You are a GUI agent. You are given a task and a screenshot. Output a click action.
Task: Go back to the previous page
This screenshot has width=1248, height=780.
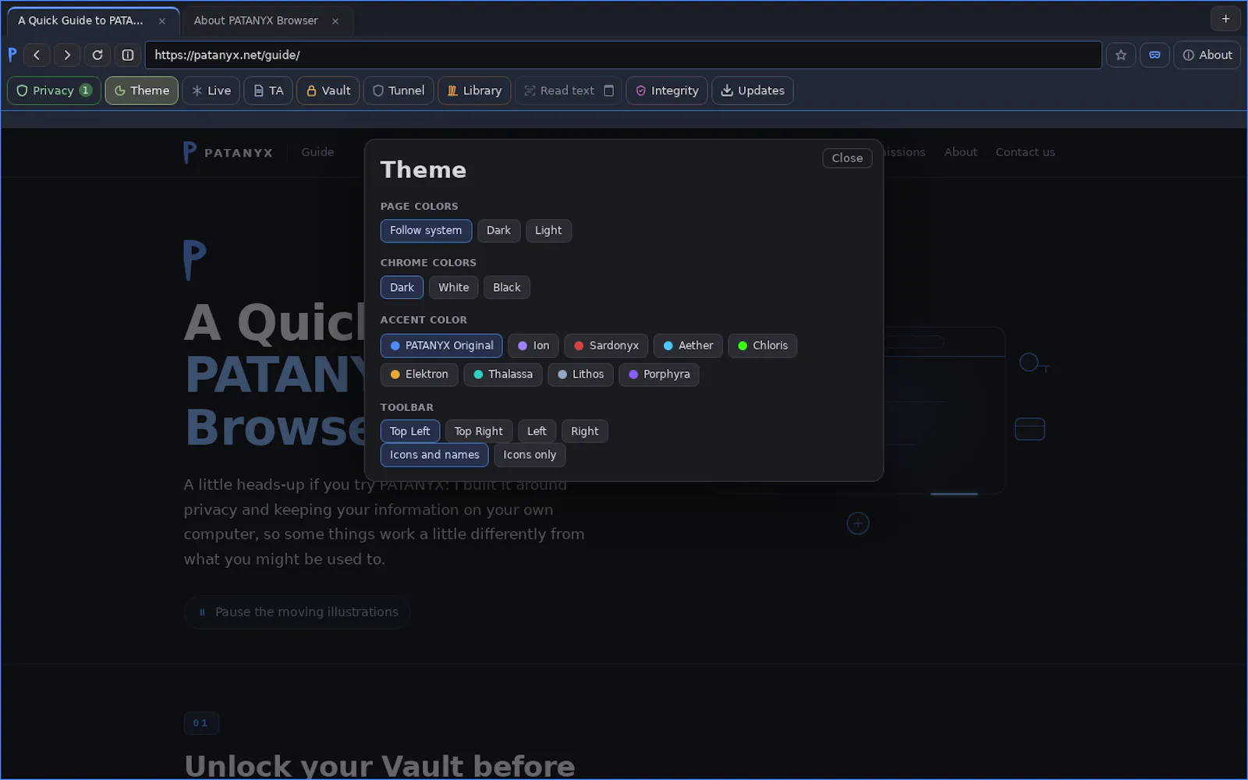37,55
